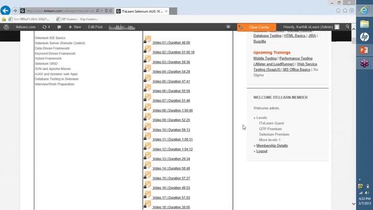Open Video 03 Duration 59:36 link

click(171, 62)
